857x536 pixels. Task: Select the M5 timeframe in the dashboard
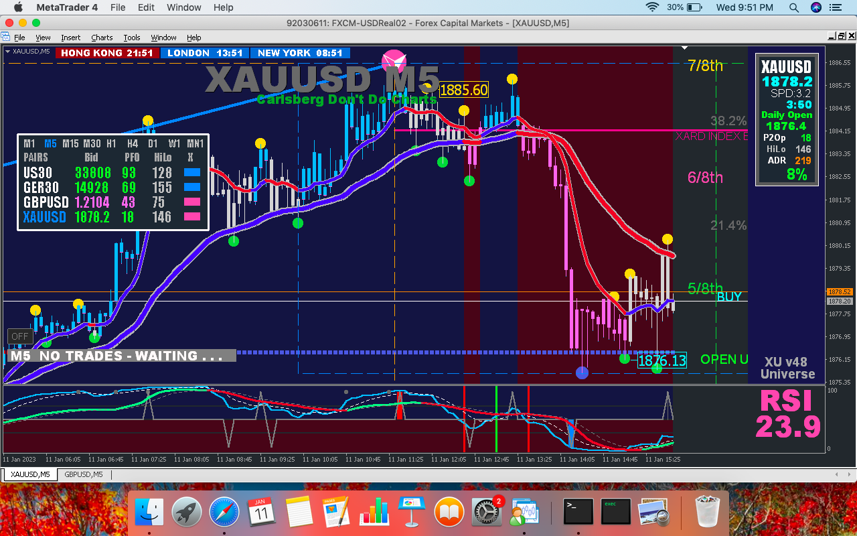50,143
